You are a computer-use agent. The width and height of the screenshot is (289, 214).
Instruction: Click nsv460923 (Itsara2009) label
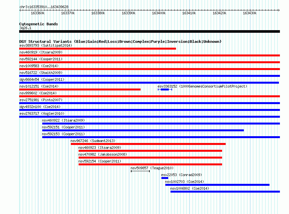pos(100,148)
